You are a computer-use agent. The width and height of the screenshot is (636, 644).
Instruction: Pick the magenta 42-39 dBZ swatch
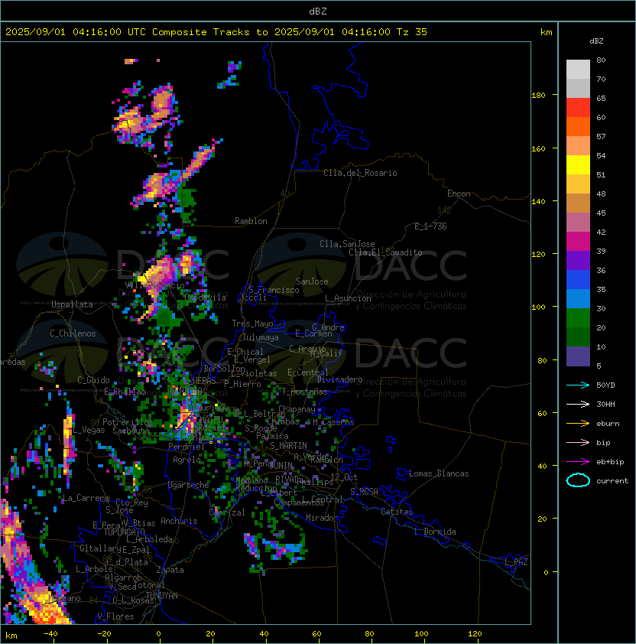[x=578, y=242]
